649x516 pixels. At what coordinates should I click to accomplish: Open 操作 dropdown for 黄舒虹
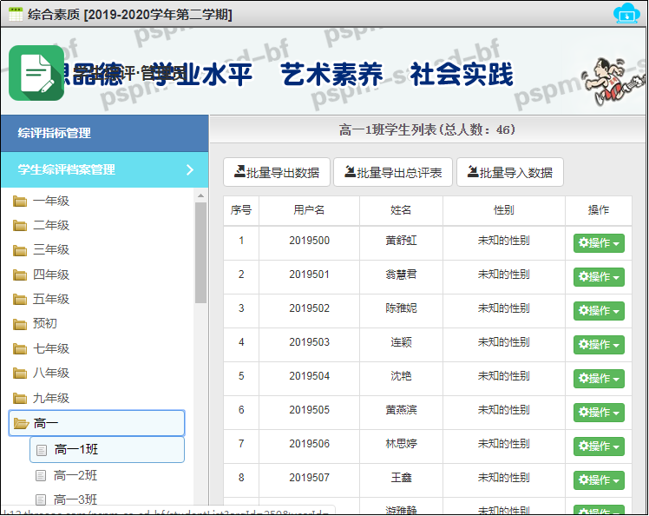tap(599, 243)
